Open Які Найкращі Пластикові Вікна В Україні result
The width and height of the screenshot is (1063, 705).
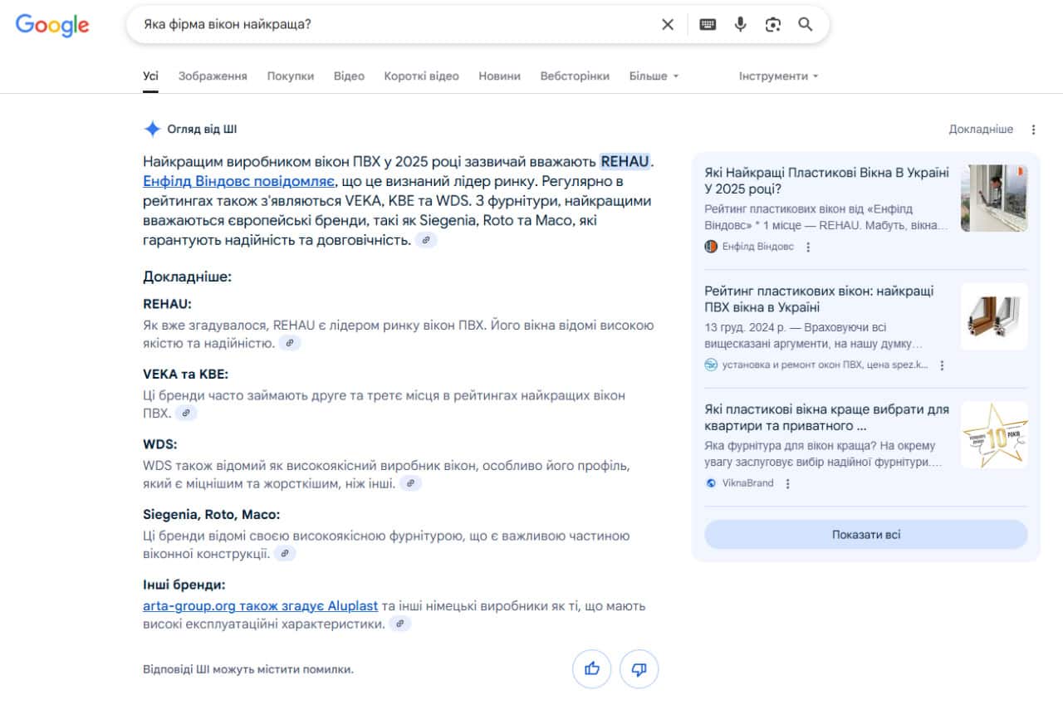827,181
